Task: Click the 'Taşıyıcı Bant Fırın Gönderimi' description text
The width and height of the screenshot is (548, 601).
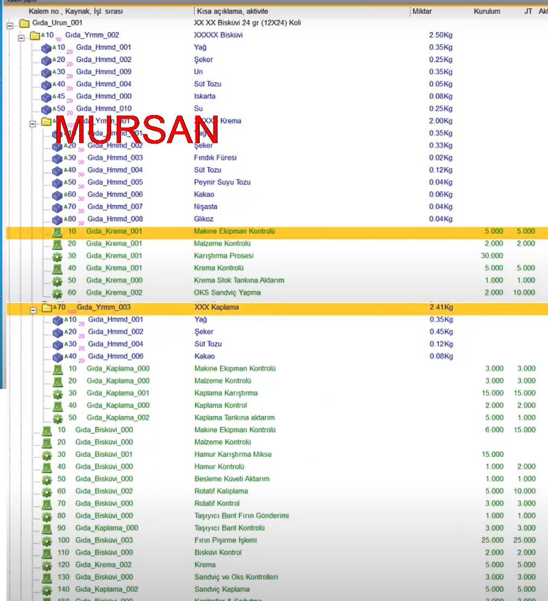Action: coord(241,515)
